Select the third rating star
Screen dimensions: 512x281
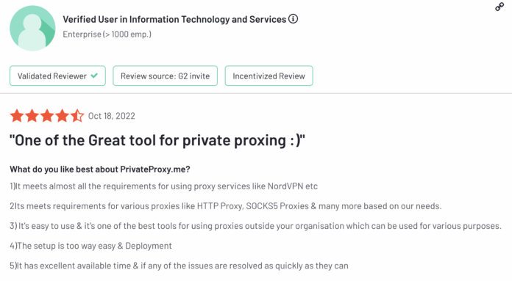[47, 116]
